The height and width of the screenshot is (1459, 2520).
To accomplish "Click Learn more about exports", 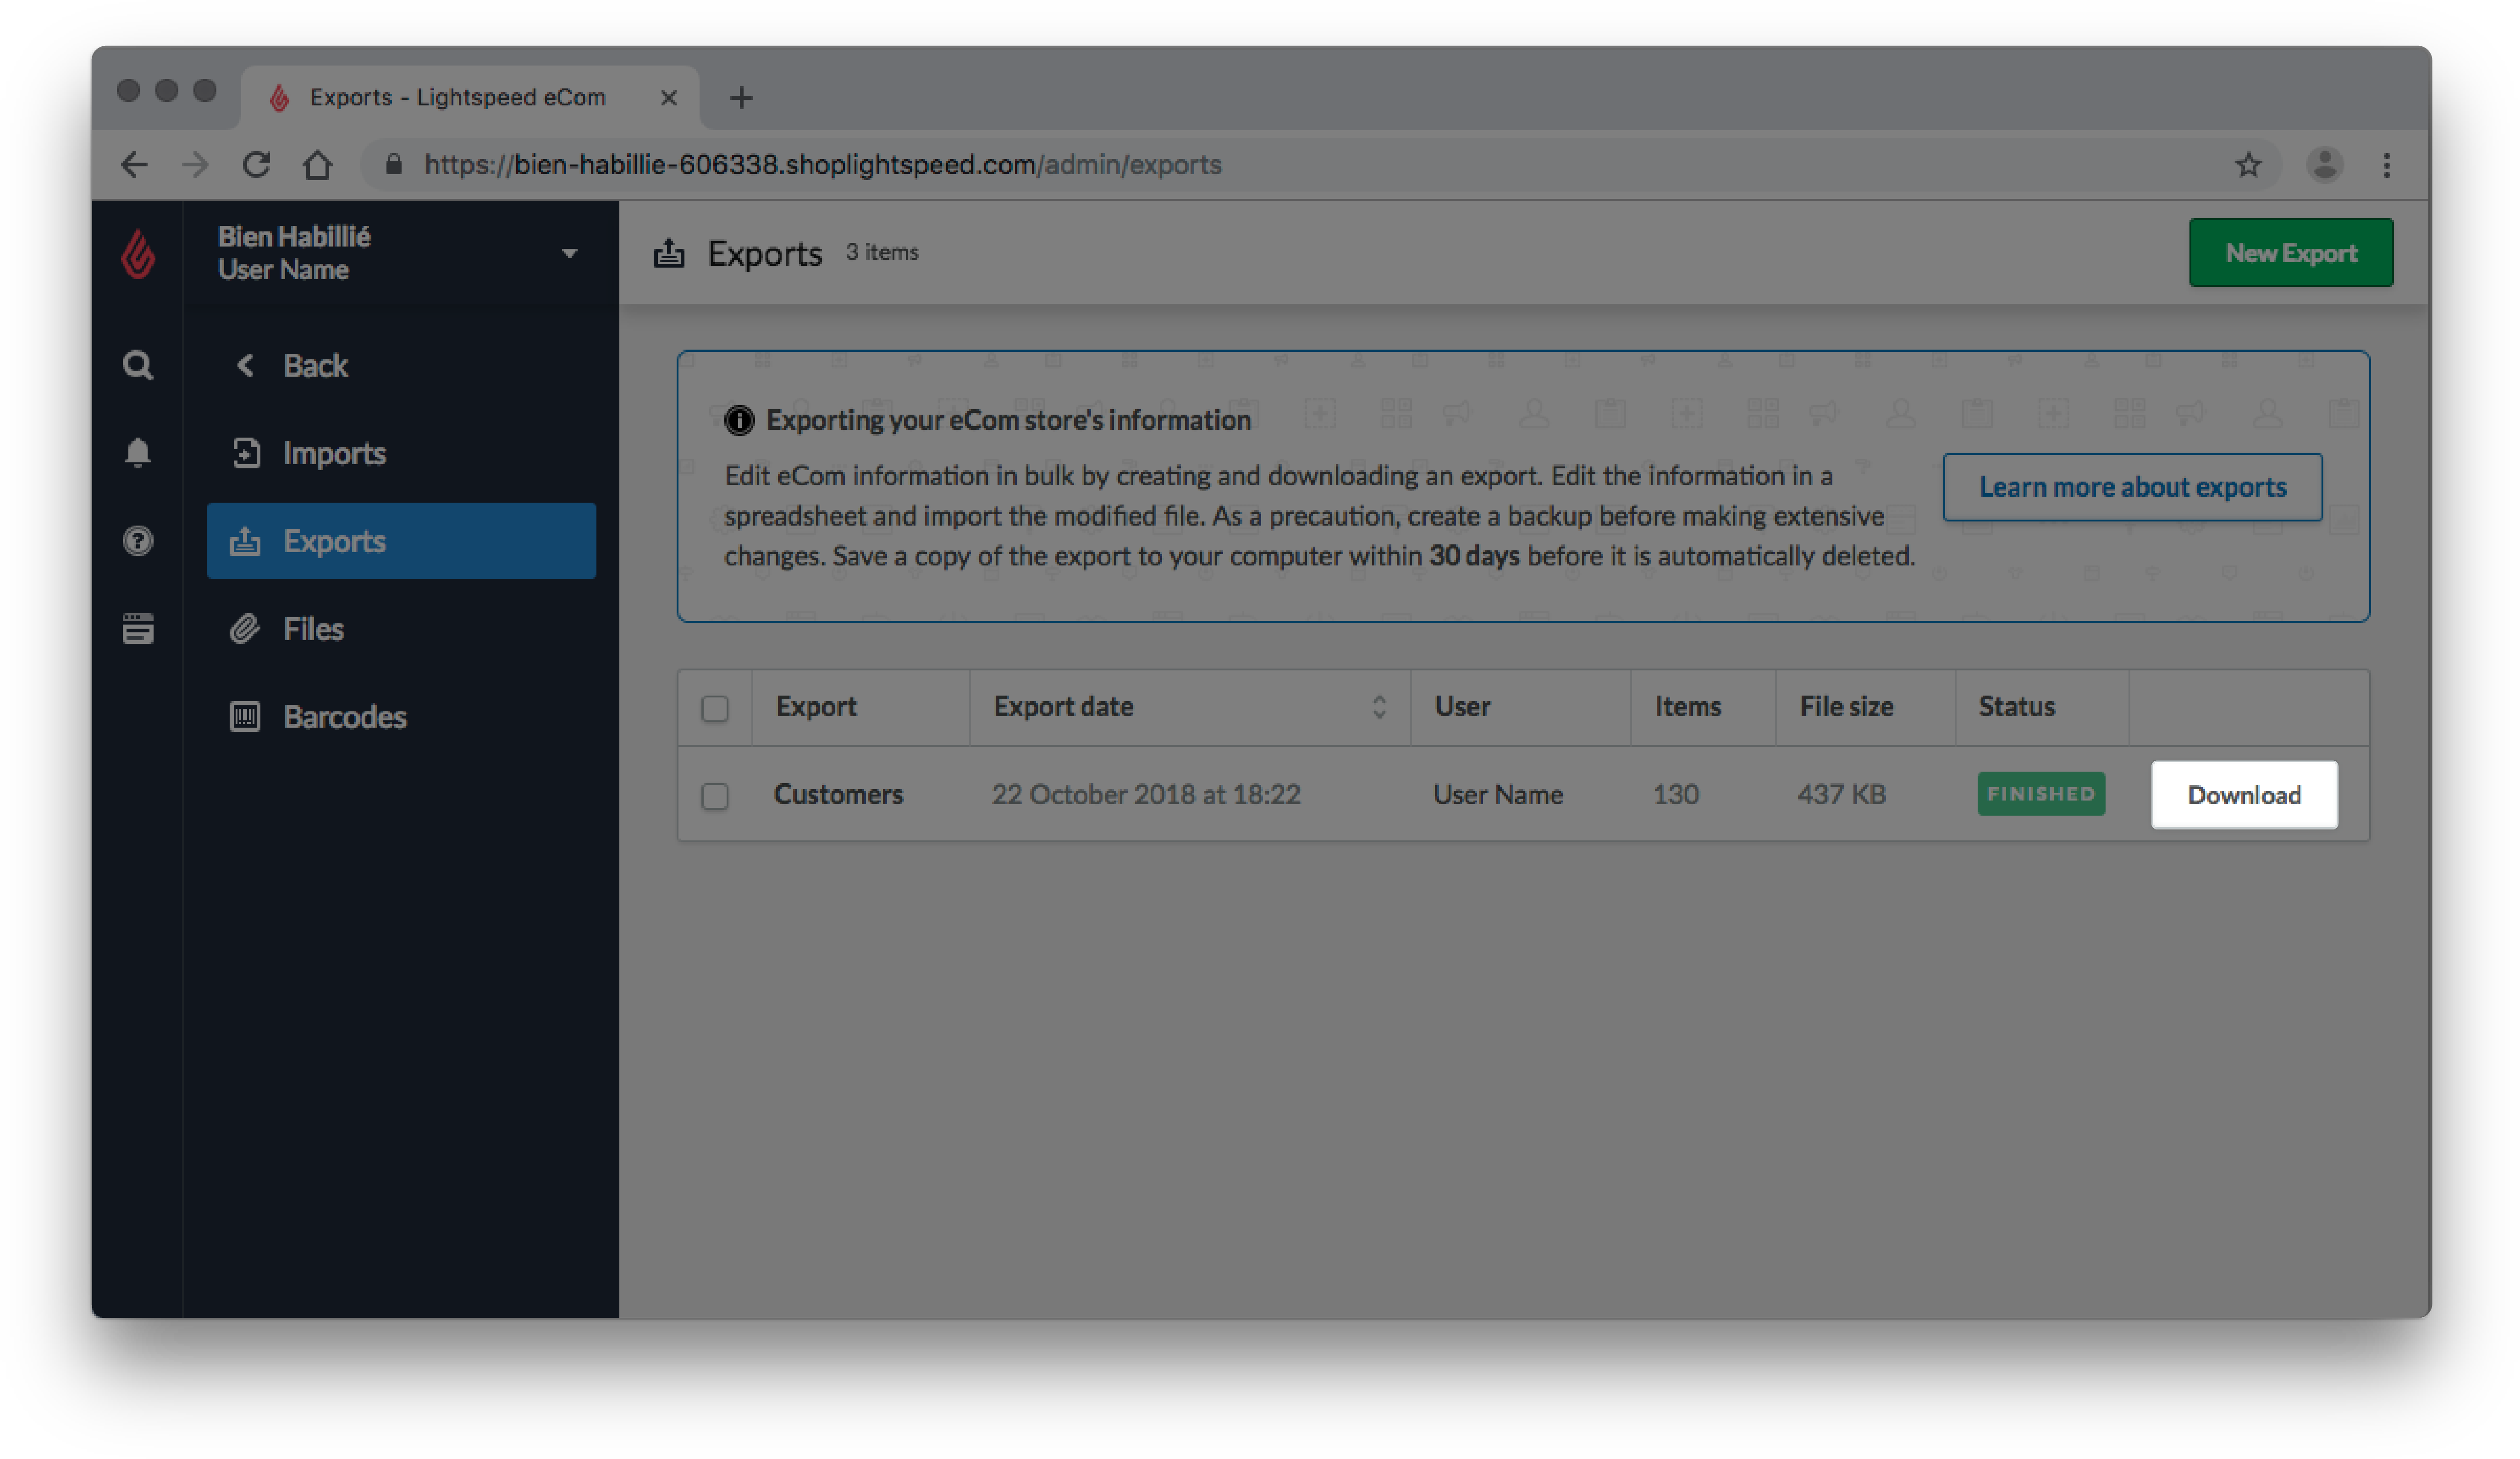I will tap(2133, 487).
